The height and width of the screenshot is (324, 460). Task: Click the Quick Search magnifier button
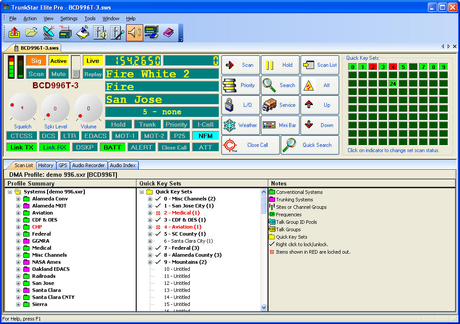point(310,145)
